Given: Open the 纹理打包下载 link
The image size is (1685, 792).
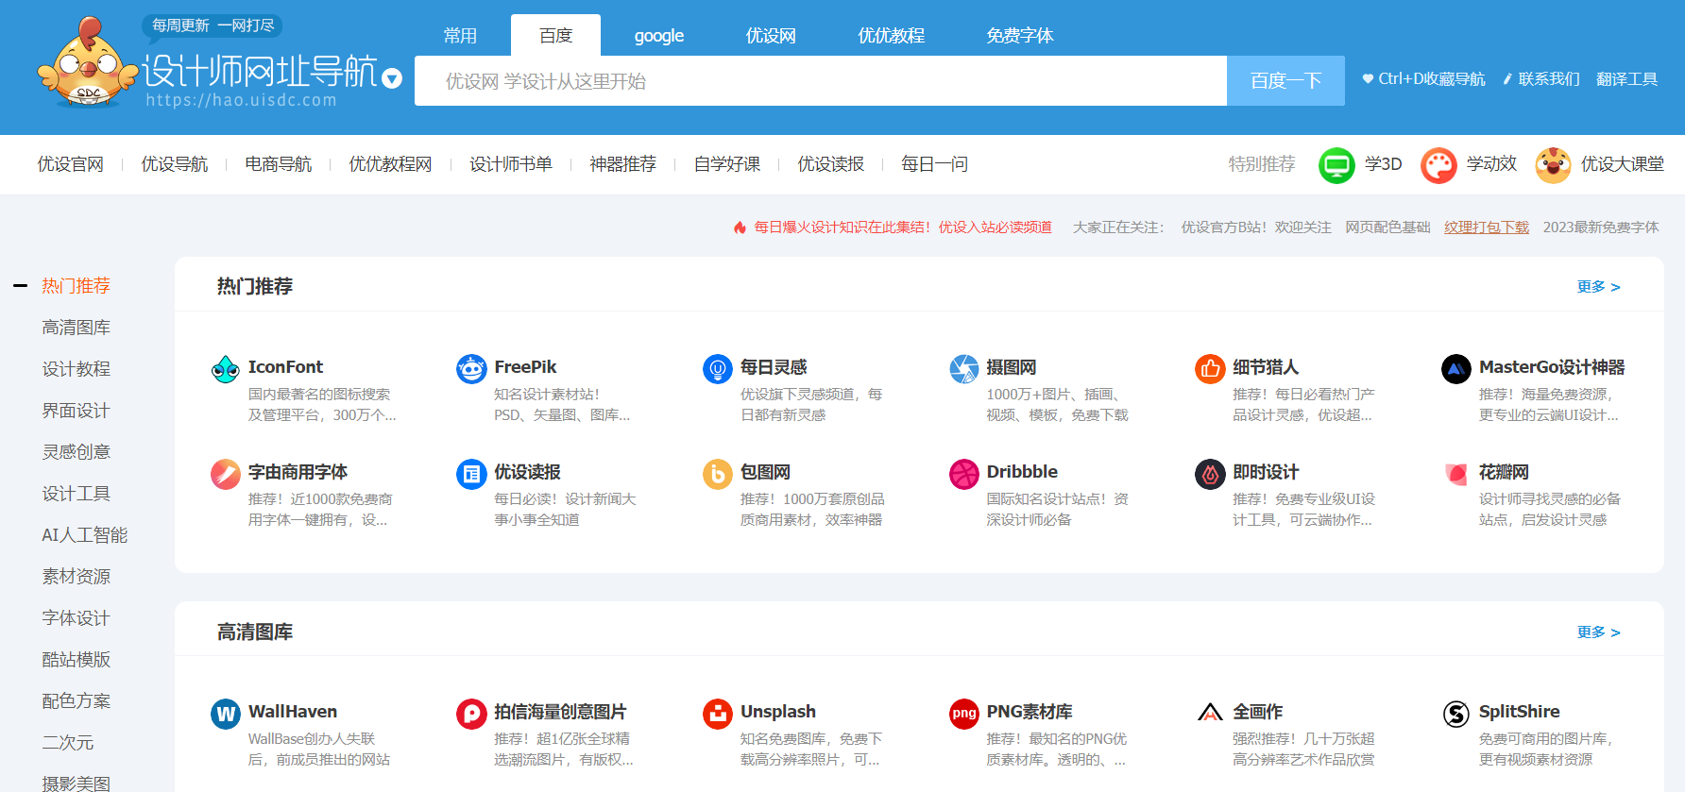Looking at the screenshot, I should pyautogui.click(x=1486, y=227).
